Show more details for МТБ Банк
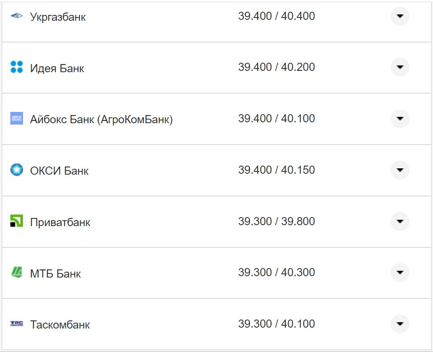Viewport: 433px width, 352px height. pos(400,273)
